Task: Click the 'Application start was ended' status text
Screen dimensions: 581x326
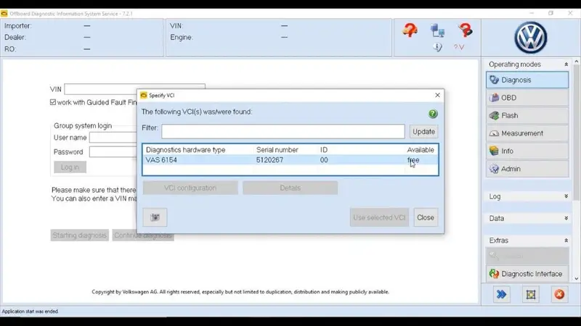Action: click(30, 312)
